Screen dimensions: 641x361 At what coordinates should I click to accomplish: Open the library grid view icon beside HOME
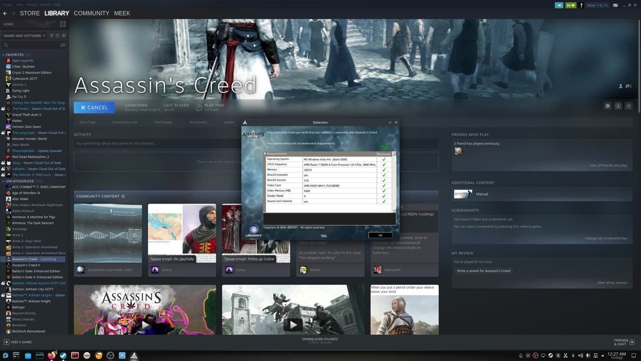[x=63, y=24]
